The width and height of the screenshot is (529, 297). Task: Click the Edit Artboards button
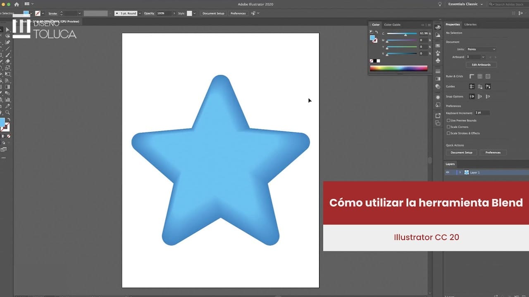[481, 65]
